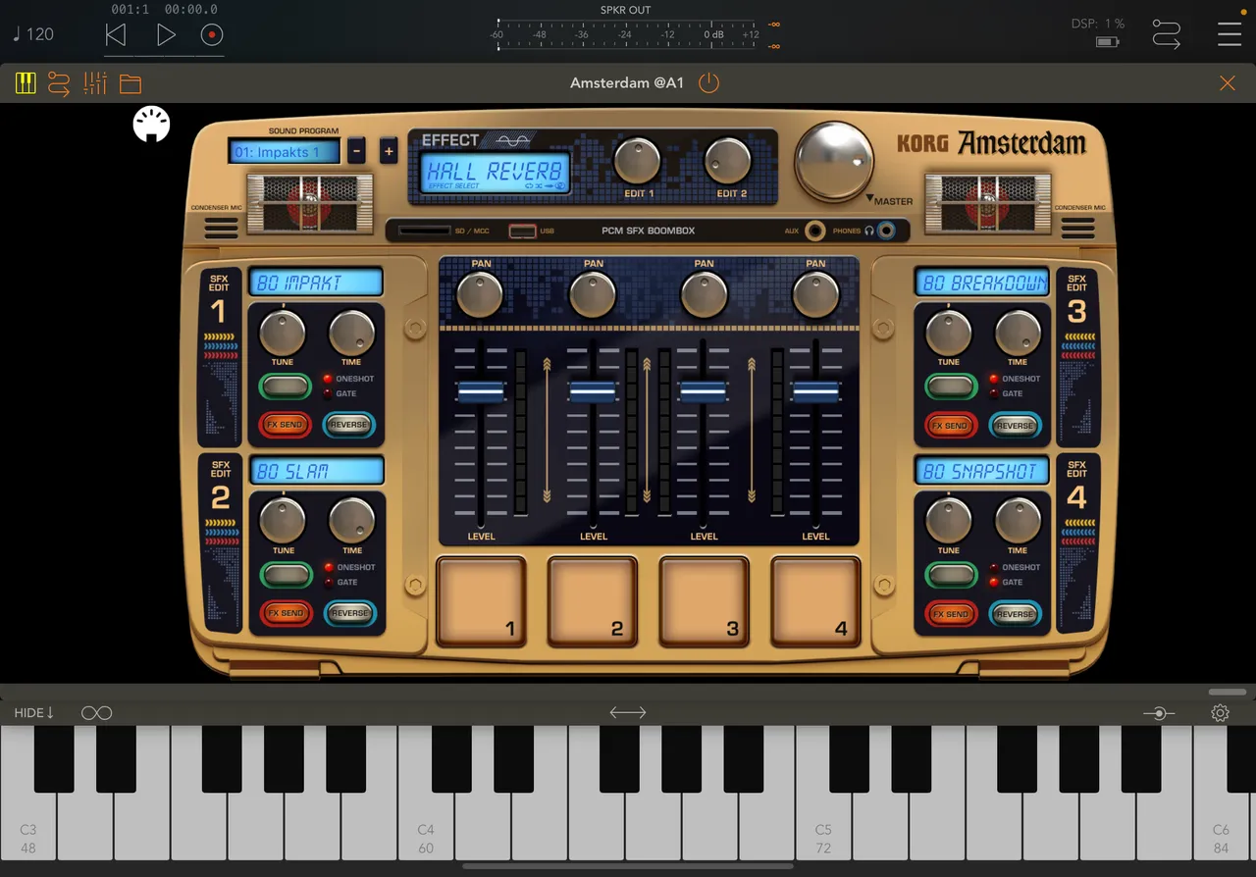Image resolution: width=1256 pixels, height=877 pixels.
Task: Select previous sound program with minus button
Action: pos(356,151)
